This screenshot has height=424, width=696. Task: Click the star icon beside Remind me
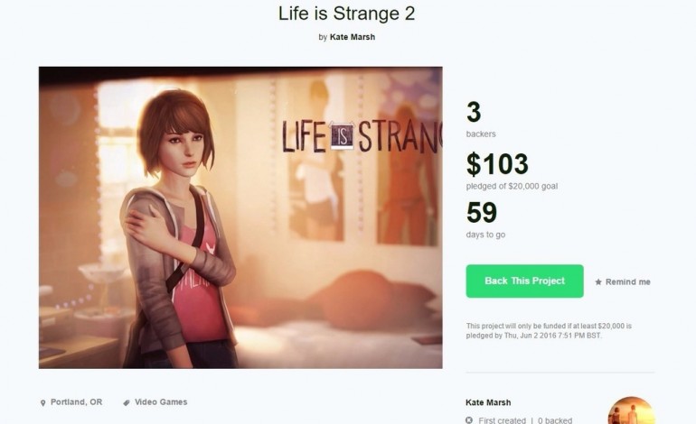[x=598, y=282]
